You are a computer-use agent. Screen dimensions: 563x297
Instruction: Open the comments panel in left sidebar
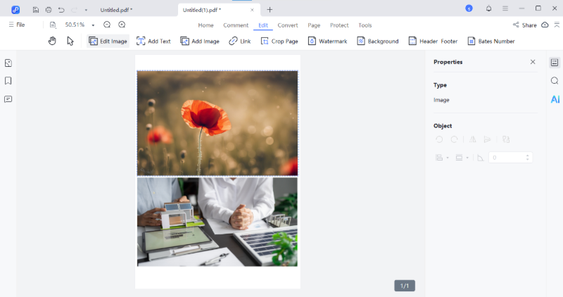8,99
